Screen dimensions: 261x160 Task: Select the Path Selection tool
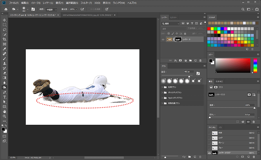point(4,102)
